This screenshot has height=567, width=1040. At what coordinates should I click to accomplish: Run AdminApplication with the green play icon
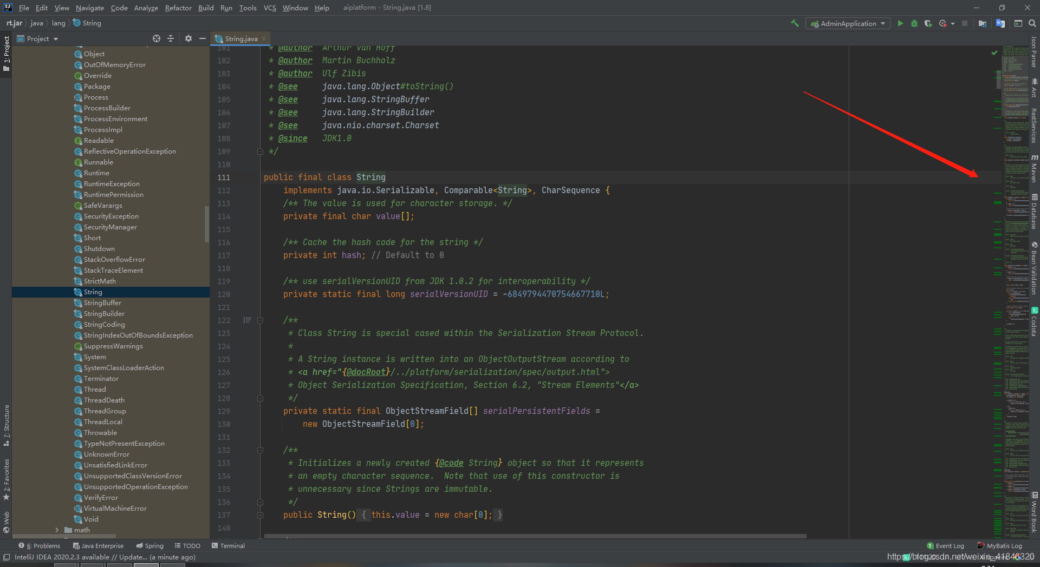click(900, 23)
